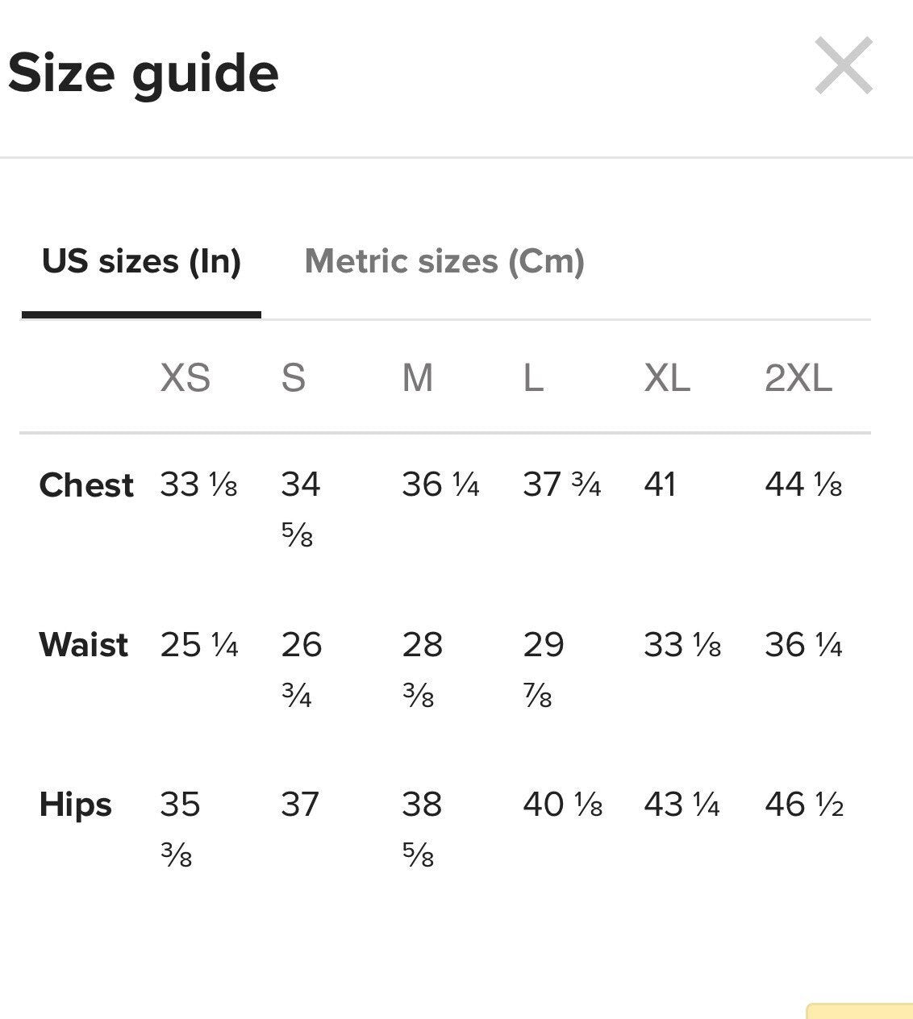Select the XL chest value 41
Image resolution: width=913 pixels, height=1019 pixels.
point(660,485)
